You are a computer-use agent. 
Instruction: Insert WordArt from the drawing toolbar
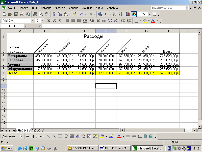pos(77,136)
